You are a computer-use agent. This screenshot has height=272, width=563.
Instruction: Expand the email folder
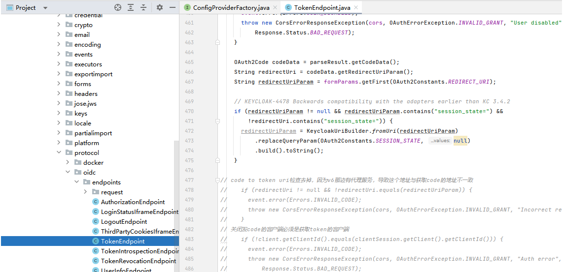coord(59,35)
